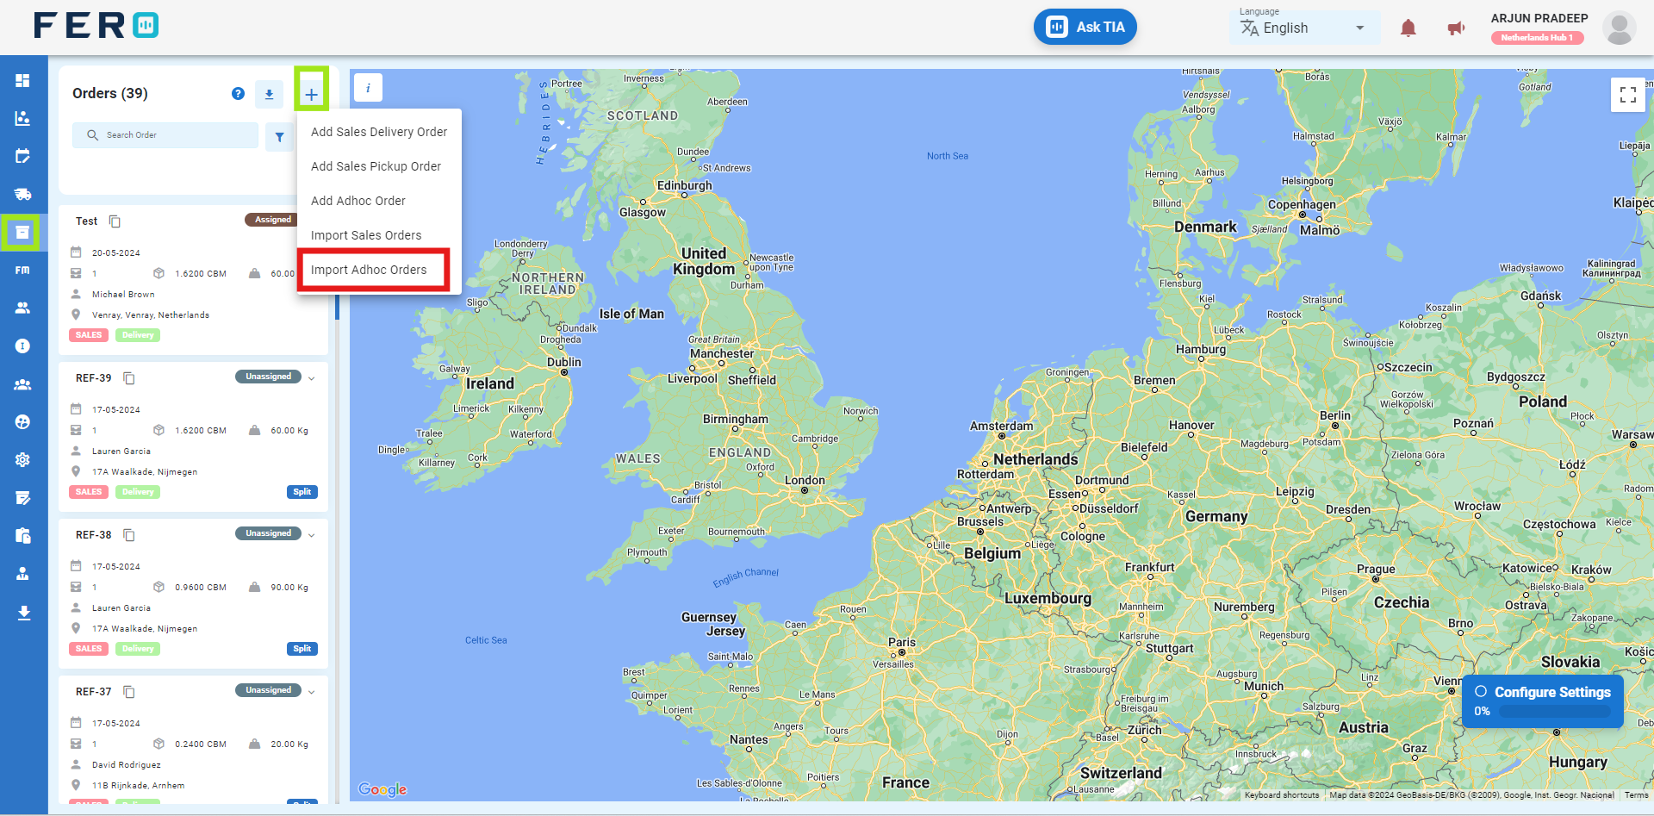Expand the REF-38 order card chevron

click(312, 535)
